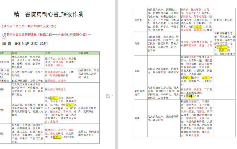Click the red text 平胃散、理中丸

(54, 65)
